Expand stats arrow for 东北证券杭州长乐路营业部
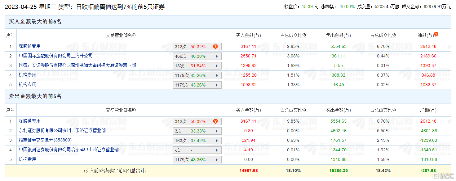 tap(217, 131)
